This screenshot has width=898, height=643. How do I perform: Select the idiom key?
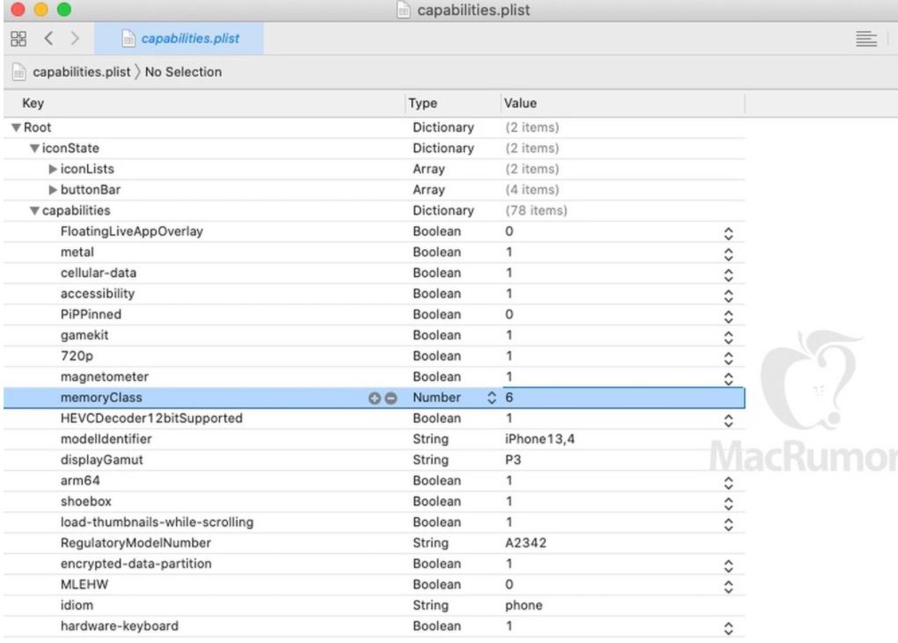(77, 605)
